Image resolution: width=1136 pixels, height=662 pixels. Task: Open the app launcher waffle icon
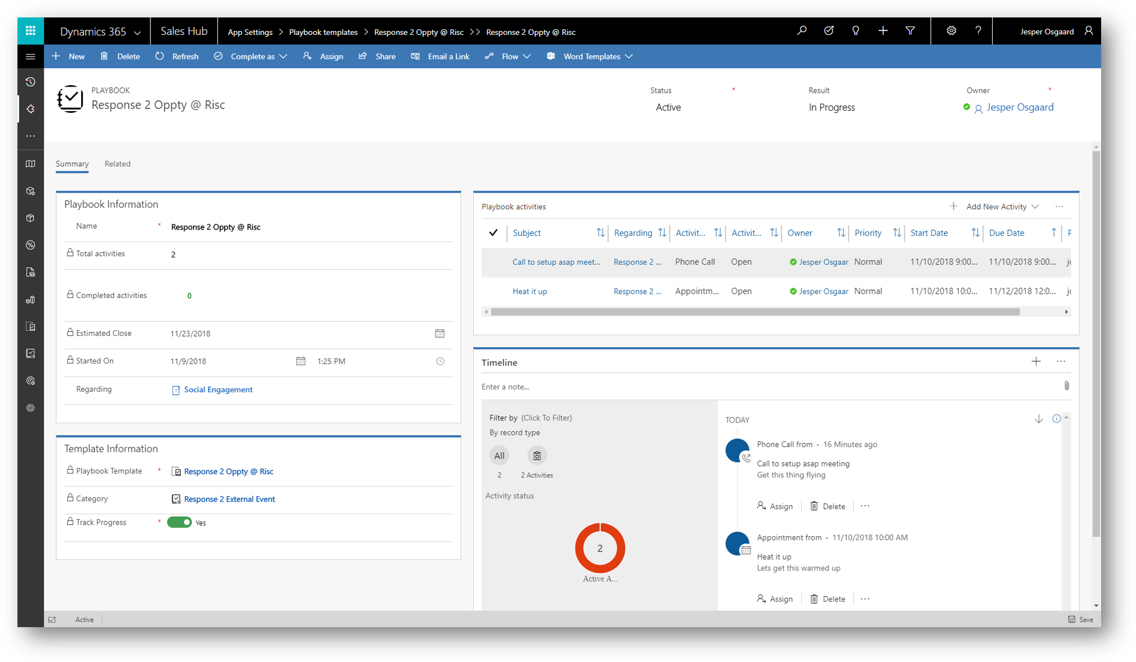tap(31, 31)
